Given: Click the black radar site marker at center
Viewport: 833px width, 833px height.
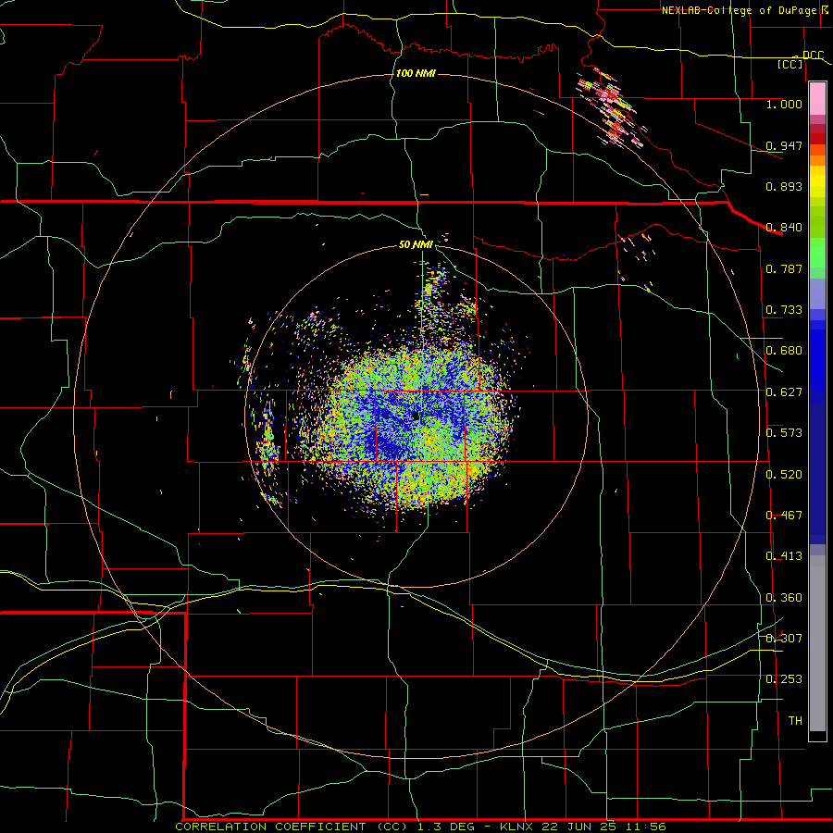Looking at the screenshot, I should click(416, 416).
